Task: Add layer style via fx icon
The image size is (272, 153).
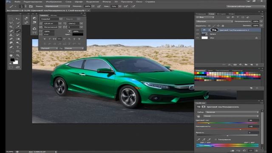Action: pos(229,65)
